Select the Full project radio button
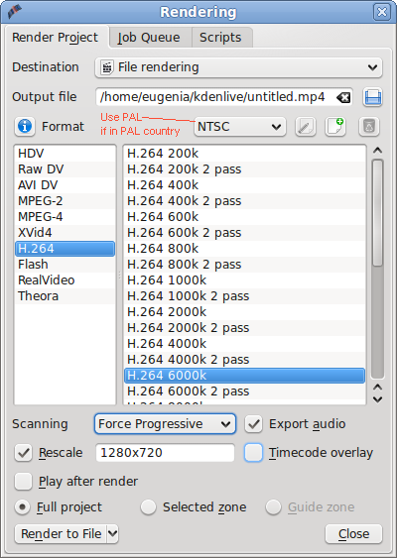 coord(22,507)
